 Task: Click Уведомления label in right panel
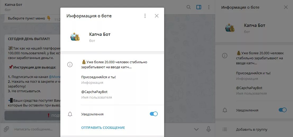247,110
